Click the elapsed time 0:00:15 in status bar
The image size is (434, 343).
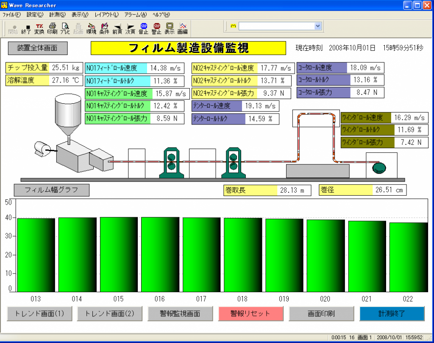pyautogui.click(x=339, y=337)
